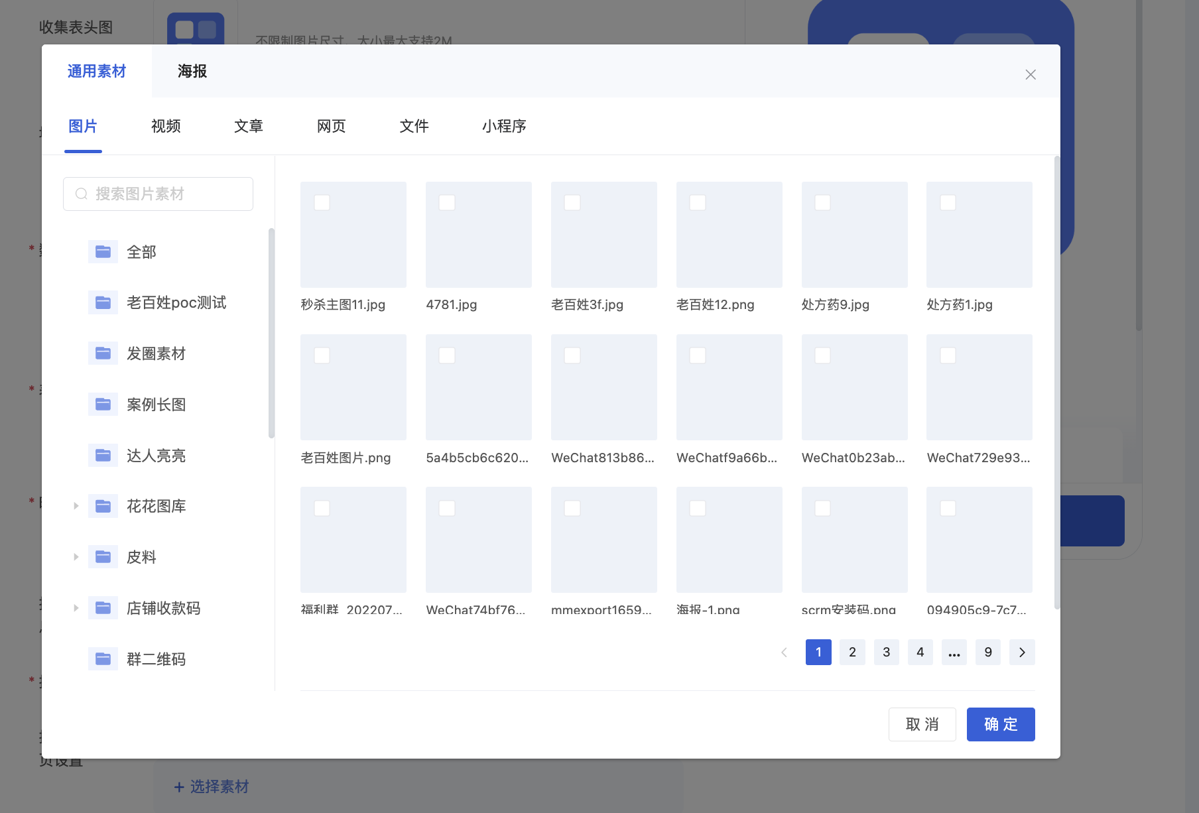Open the 文章 material tab

tap(249, 126)
